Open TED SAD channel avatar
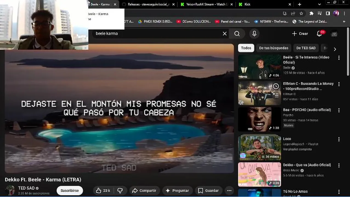Viewport: 350px width, 197px height. point(10,190)
